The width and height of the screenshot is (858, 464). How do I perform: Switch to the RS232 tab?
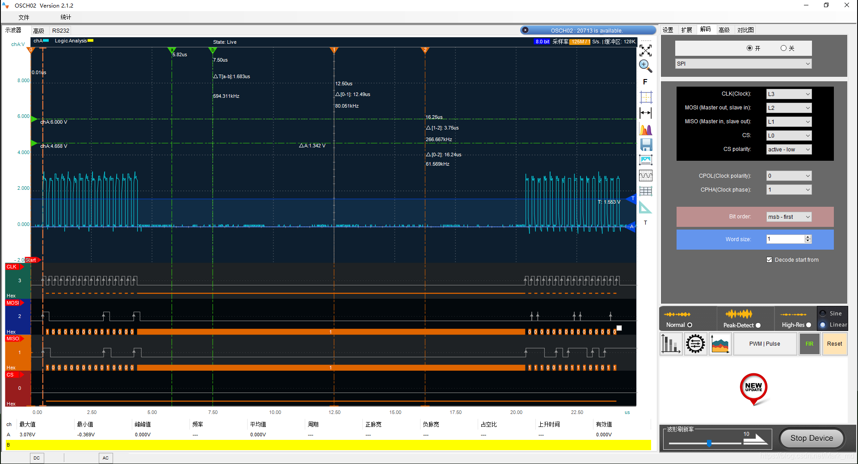click(61, 30)
